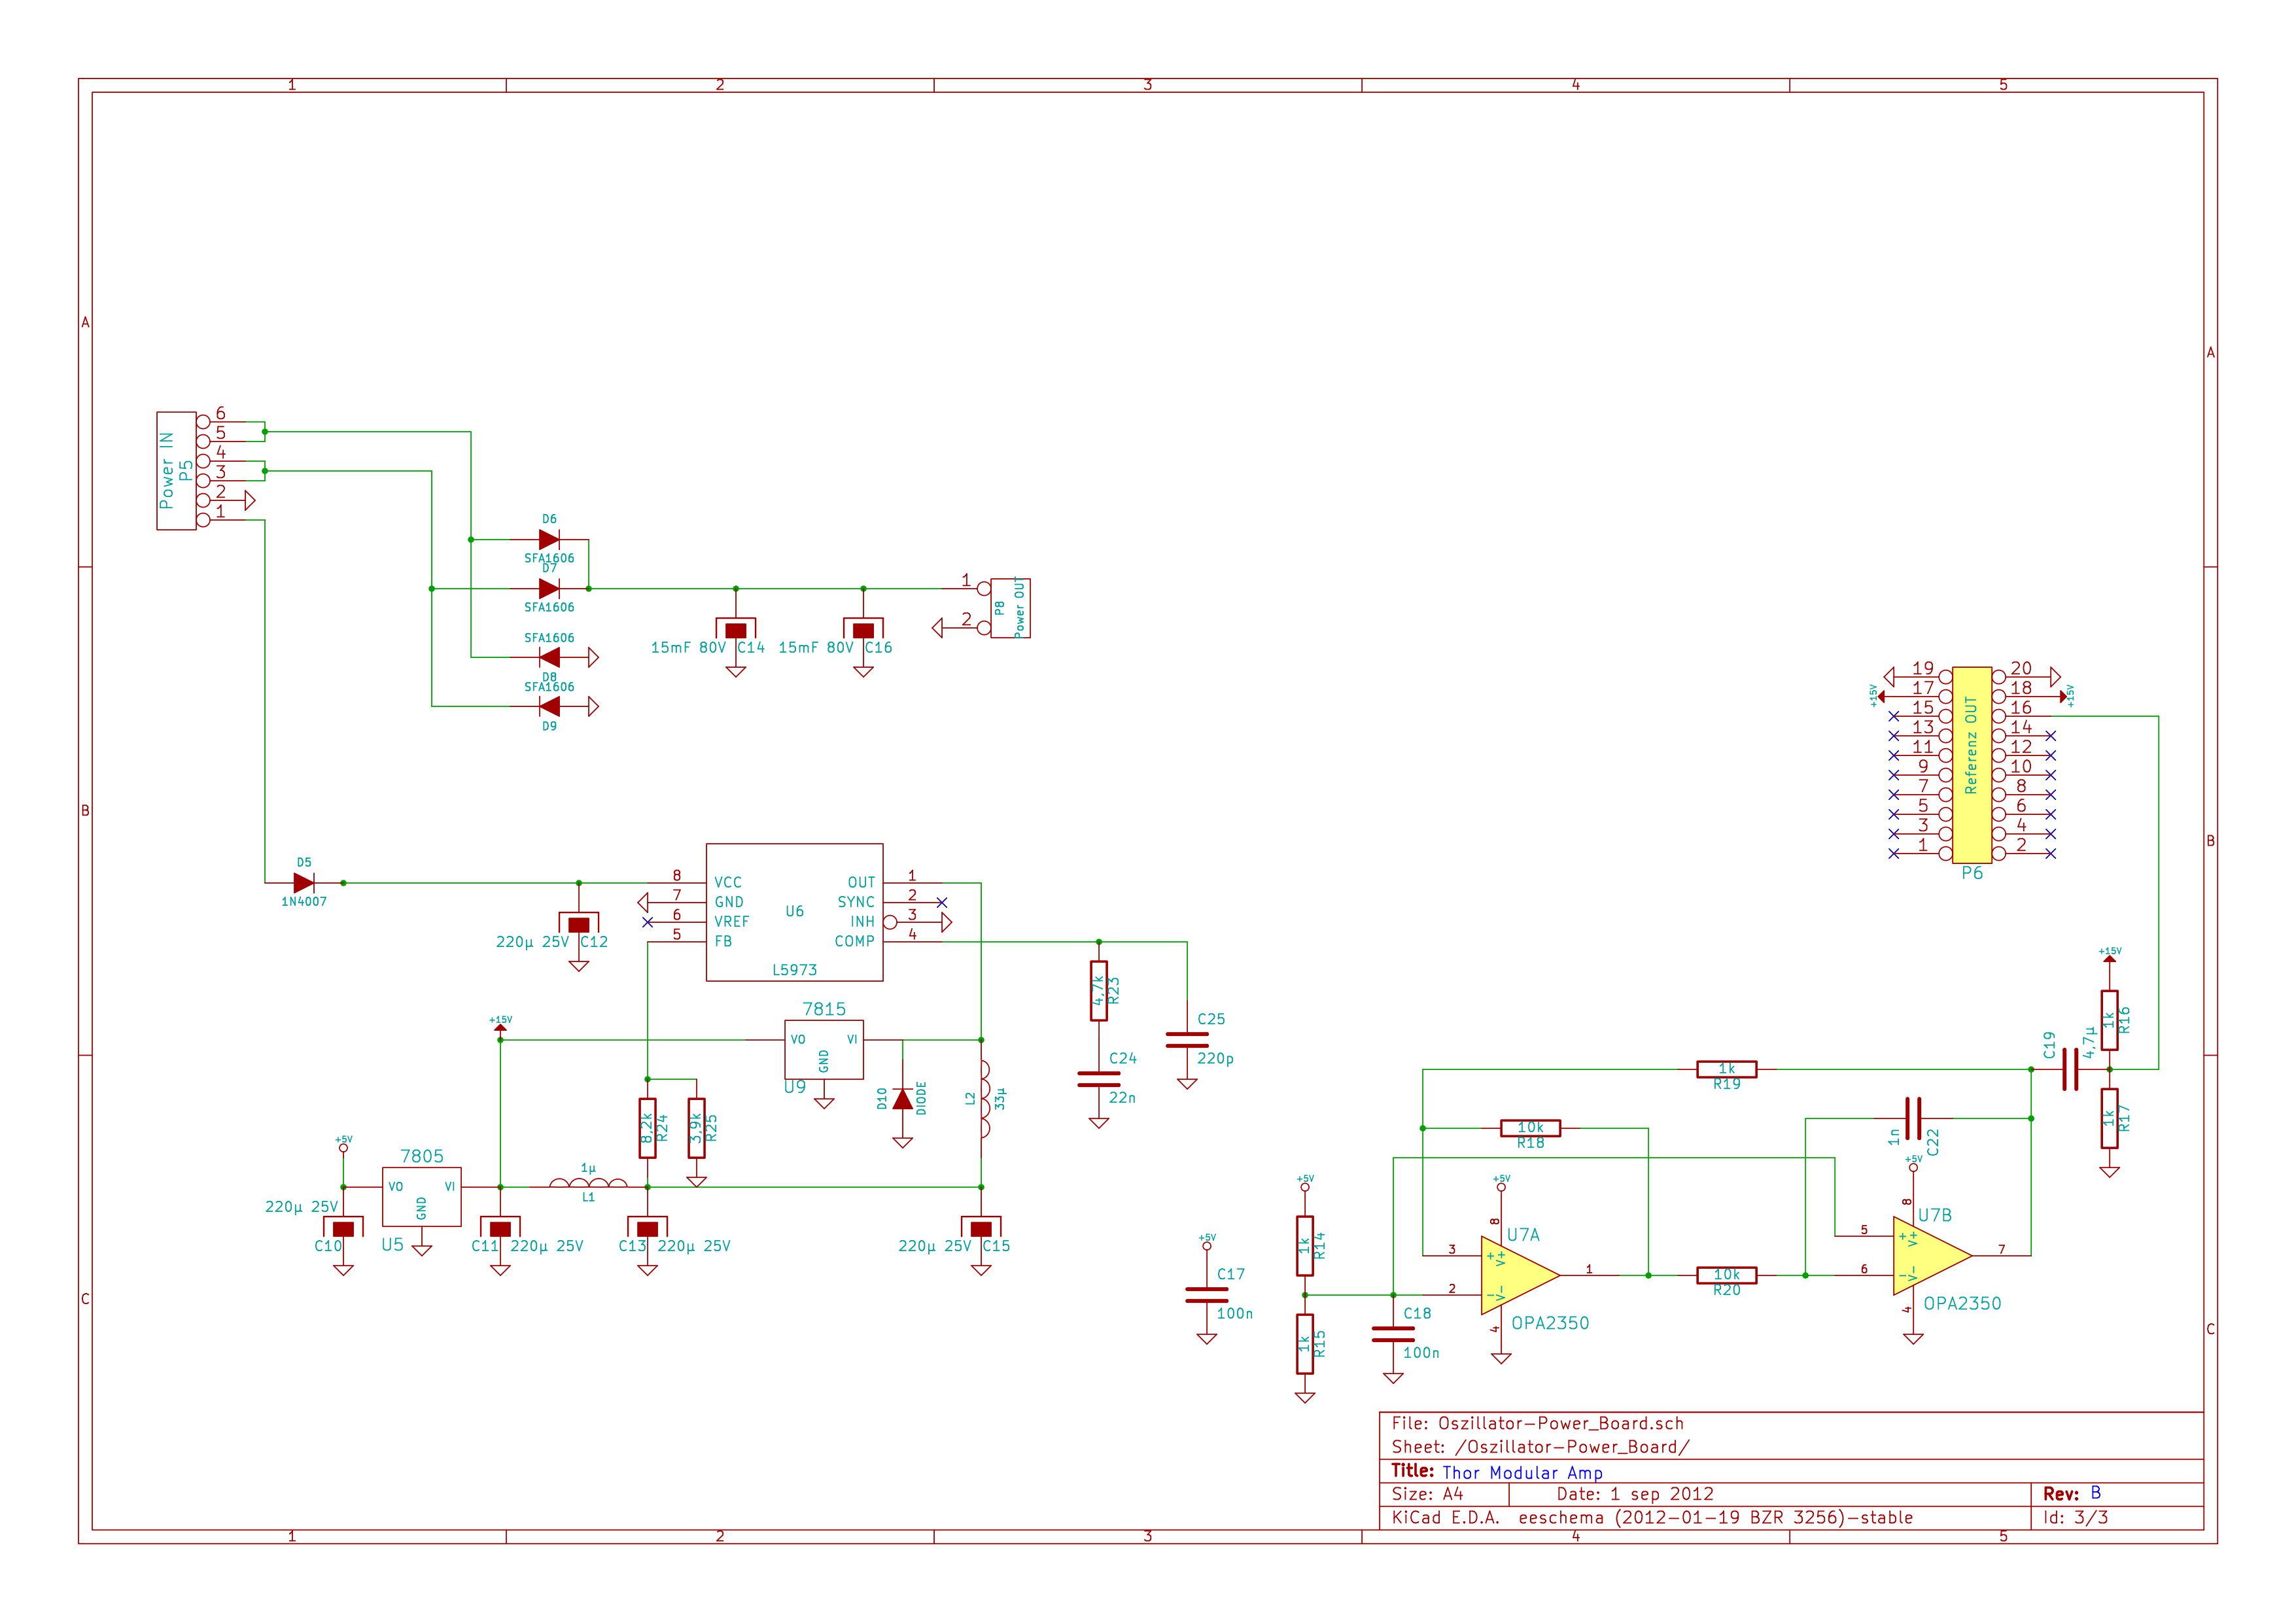Select the 7805 regulator U5 box
Viewport: 2296px width, 1622px height.
coord(421,1196)
